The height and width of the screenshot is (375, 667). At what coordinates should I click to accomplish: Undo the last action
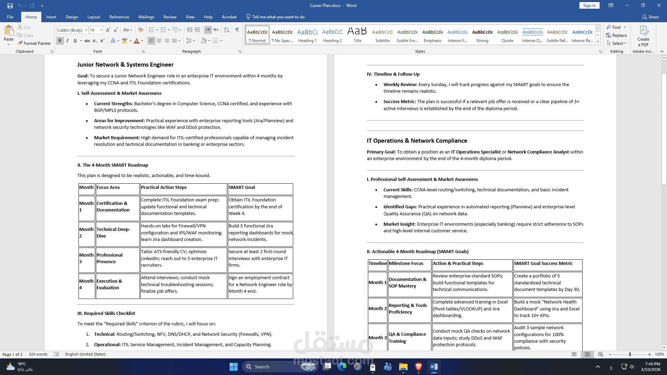(20, 6)
